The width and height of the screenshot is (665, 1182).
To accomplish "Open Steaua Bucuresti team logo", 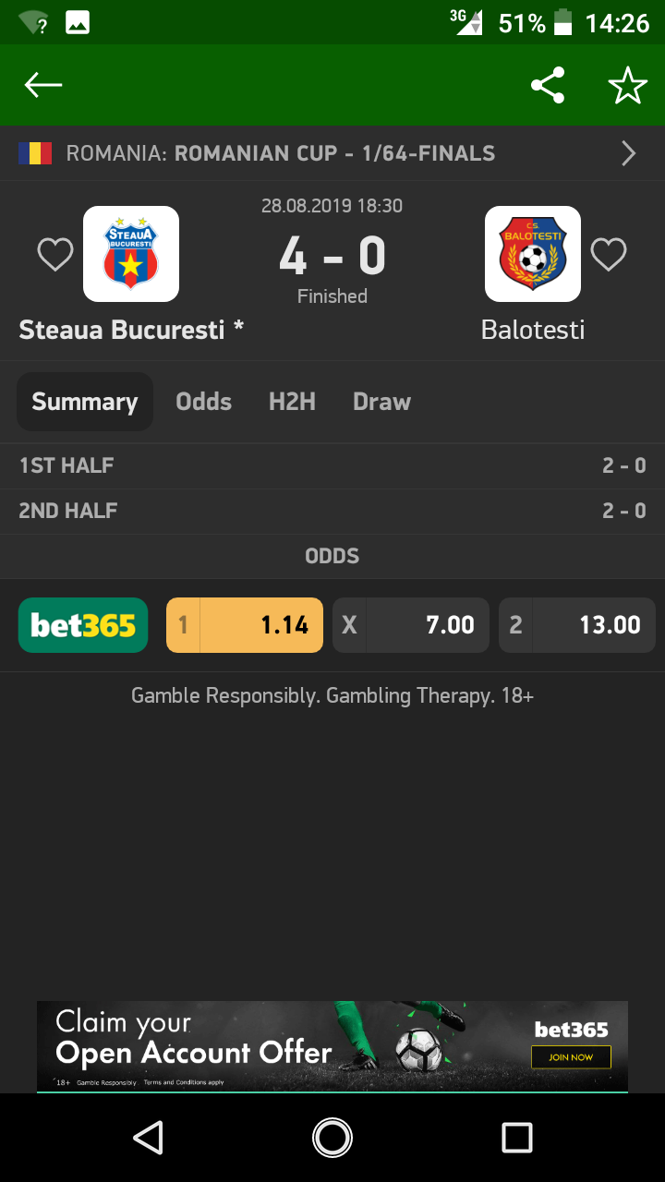I will pyautogui.click(x=131, y=254).
